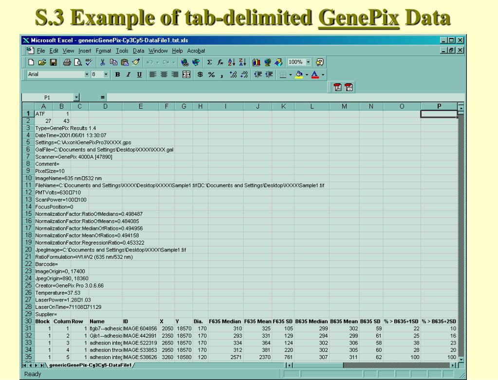Align text to the right
The height and width of the screenshot is (380, 498).
pos(175,75)
